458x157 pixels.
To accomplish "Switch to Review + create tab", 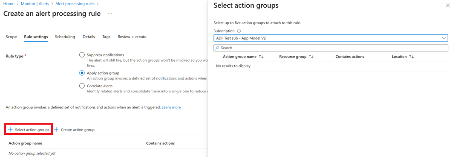I will tap(132, 37).
